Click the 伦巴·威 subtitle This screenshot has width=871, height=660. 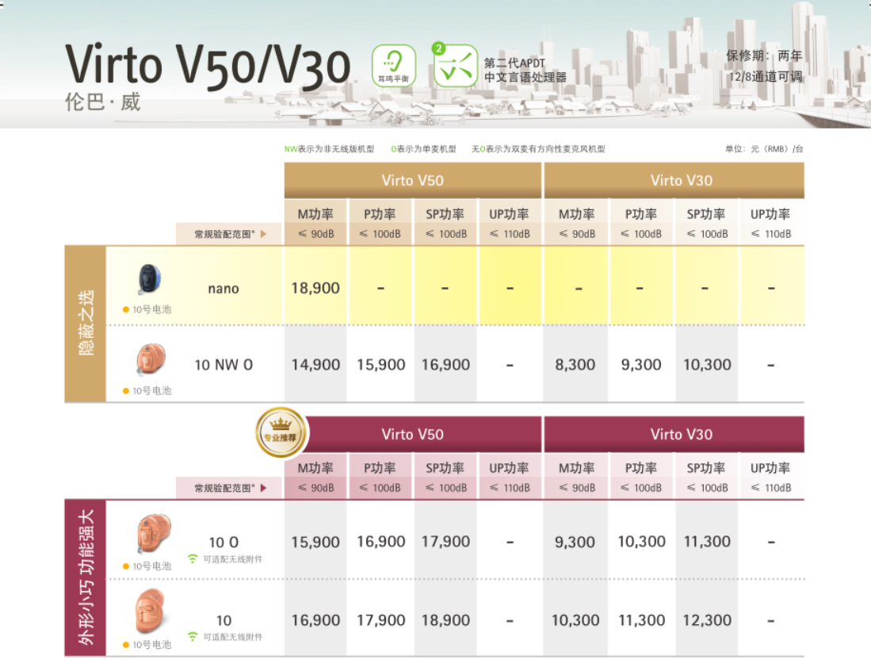pos(103,102)
